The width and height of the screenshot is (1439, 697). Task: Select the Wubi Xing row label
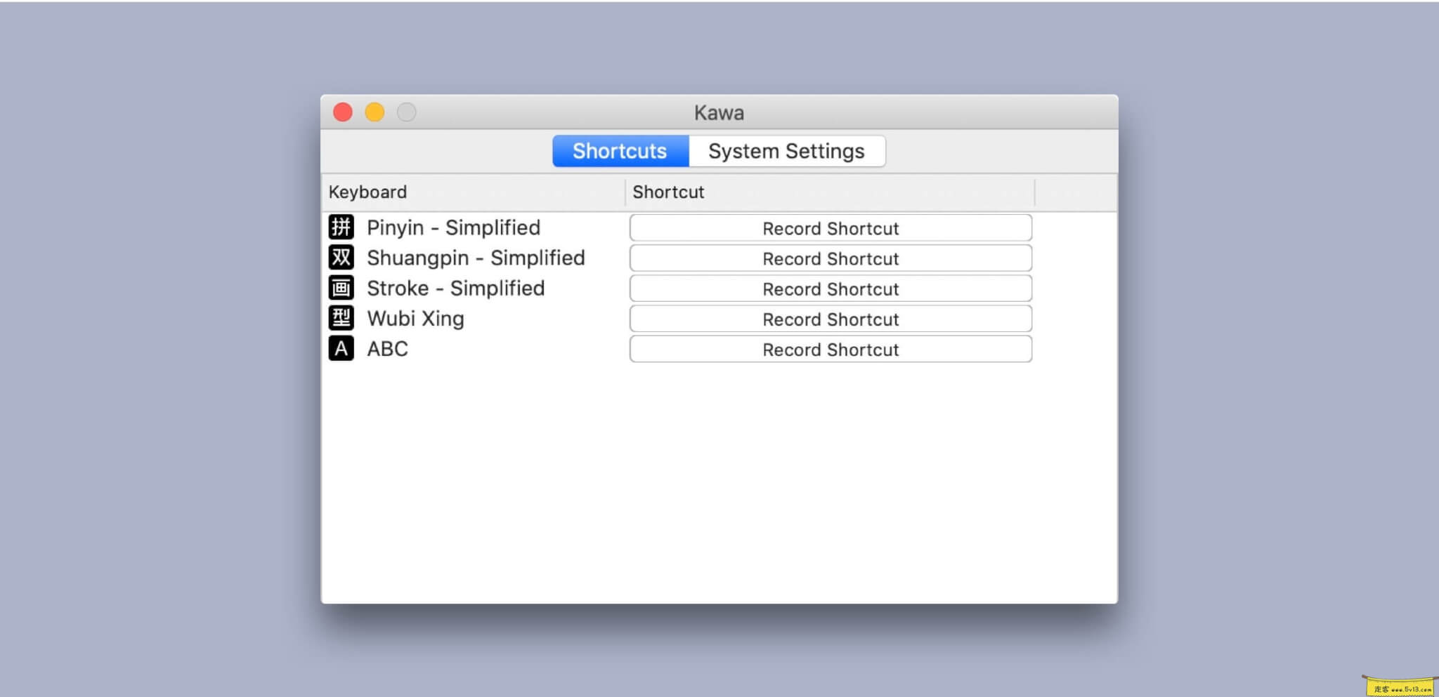415,319
